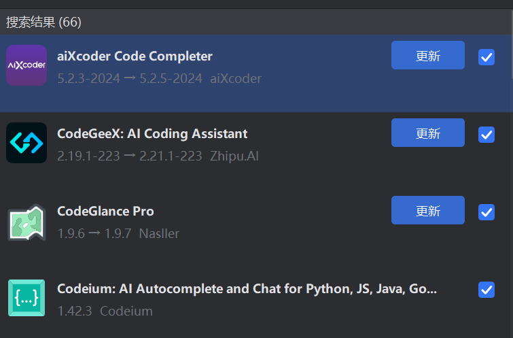Click the Nasller vendor name
This screenshot has width=513, height=338.
(x=159, y=233)
